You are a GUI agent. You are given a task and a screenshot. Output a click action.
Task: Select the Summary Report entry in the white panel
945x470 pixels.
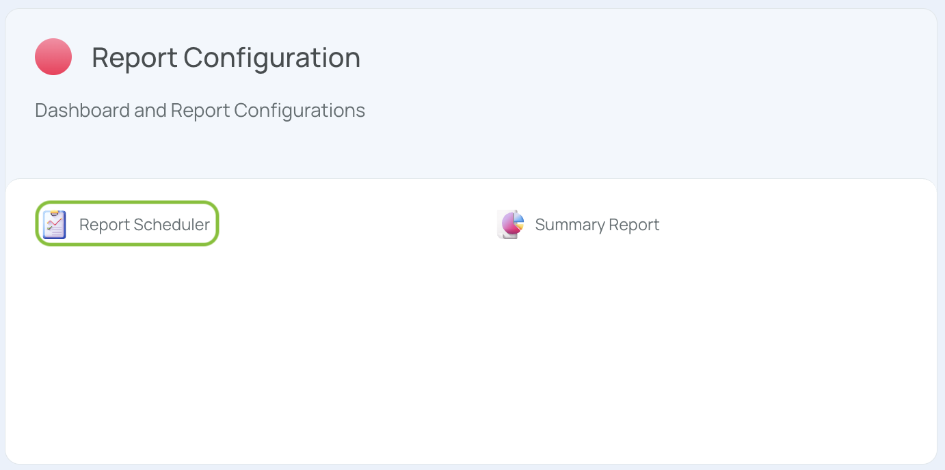[578, 224]
